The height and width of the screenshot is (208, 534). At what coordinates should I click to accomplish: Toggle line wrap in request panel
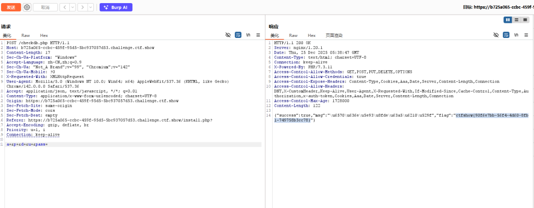(x=238, y=35)
